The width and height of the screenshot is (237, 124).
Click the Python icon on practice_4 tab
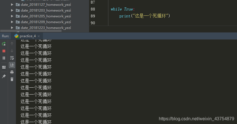coord(16,36)
